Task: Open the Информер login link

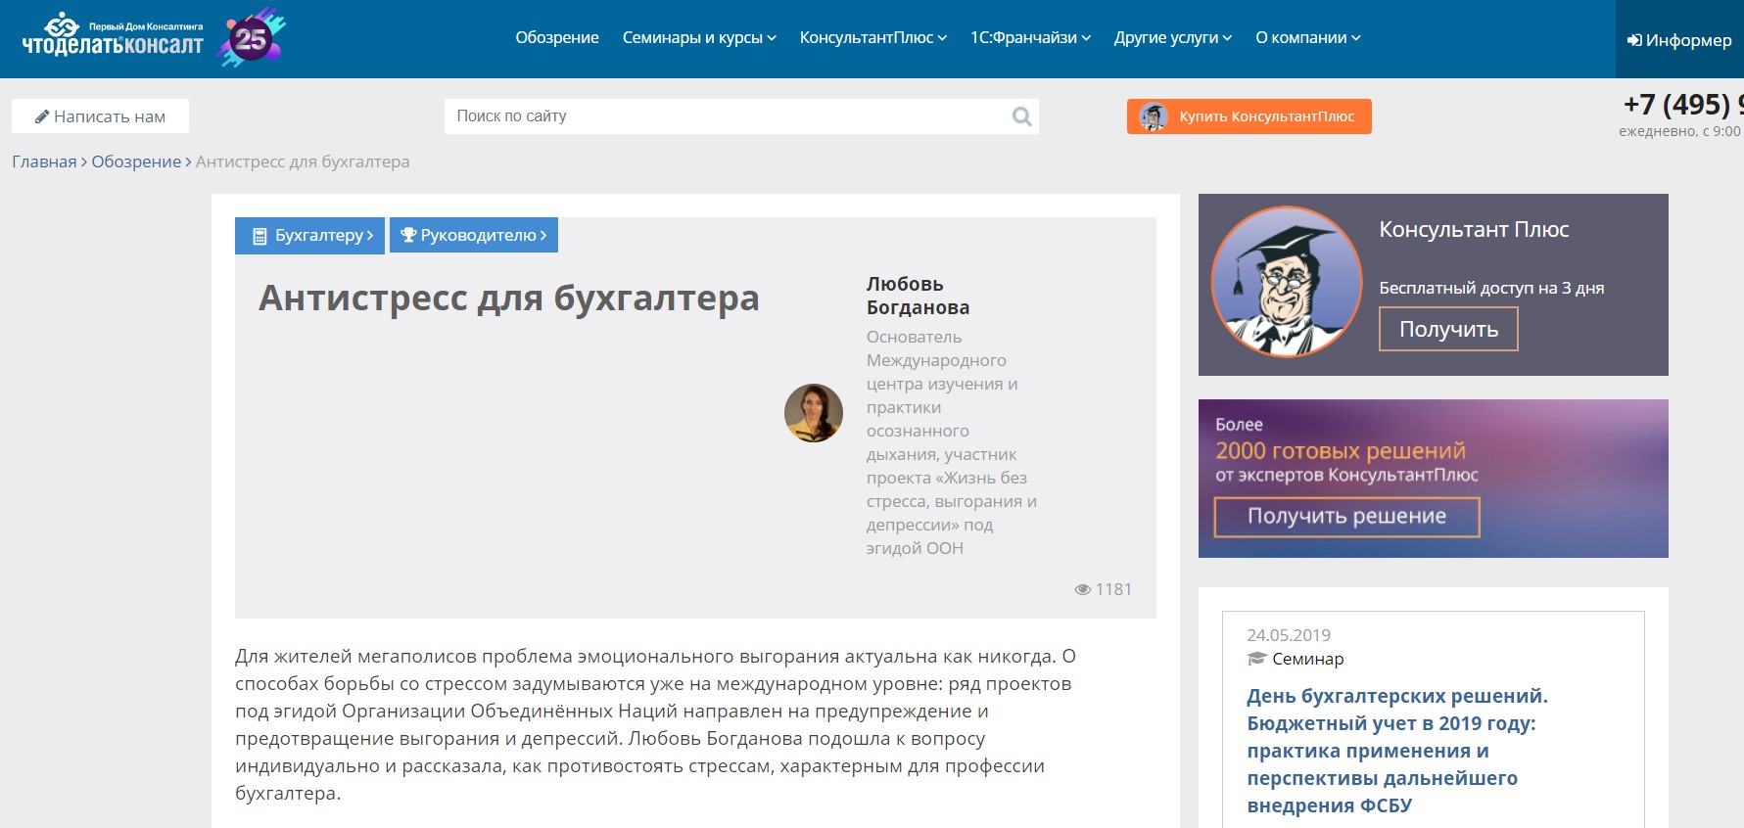Action: (1678, 40)
